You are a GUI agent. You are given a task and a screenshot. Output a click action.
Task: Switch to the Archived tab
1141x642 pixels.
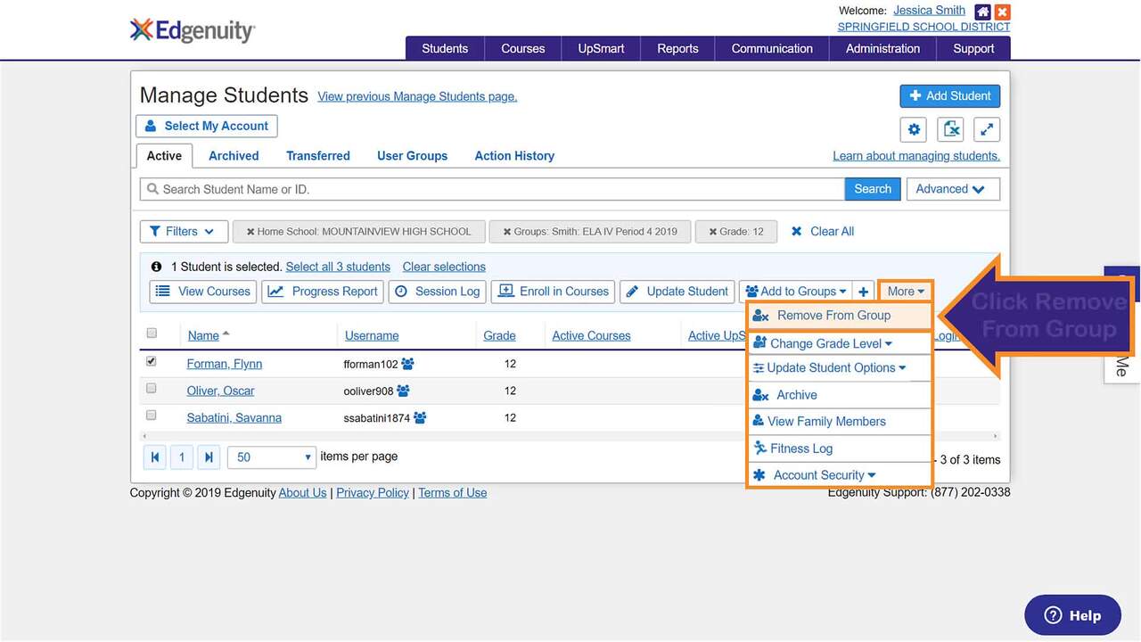click(234, 156)
